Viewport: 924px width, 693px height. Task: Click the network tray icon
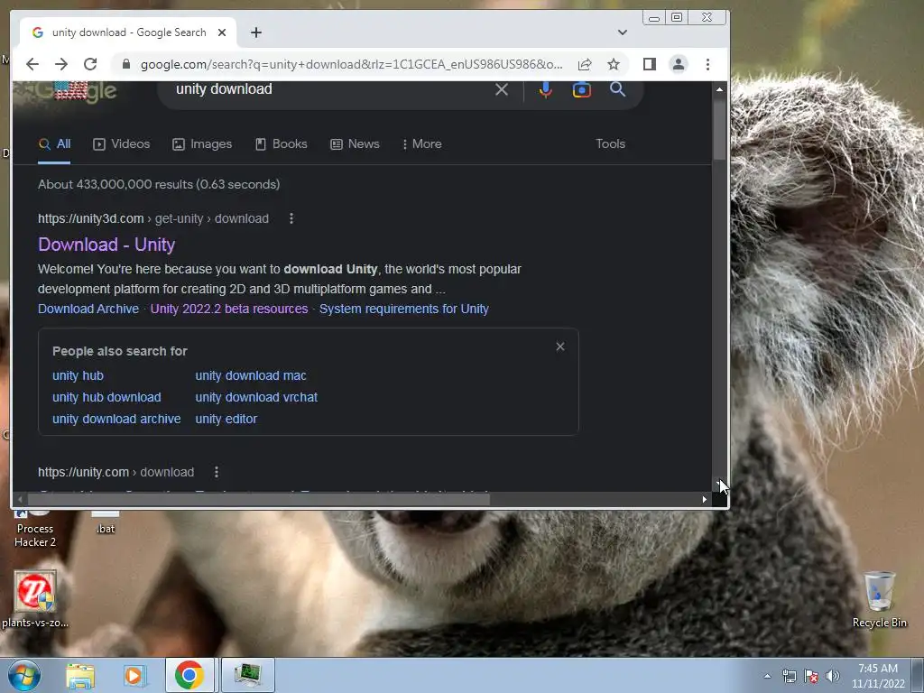[789, 676]
